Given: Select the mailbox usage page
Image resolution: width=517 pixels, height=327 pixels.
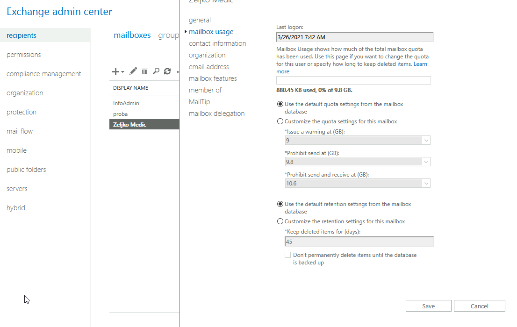Looking at the screenshot, I should (x=211, y=32).
